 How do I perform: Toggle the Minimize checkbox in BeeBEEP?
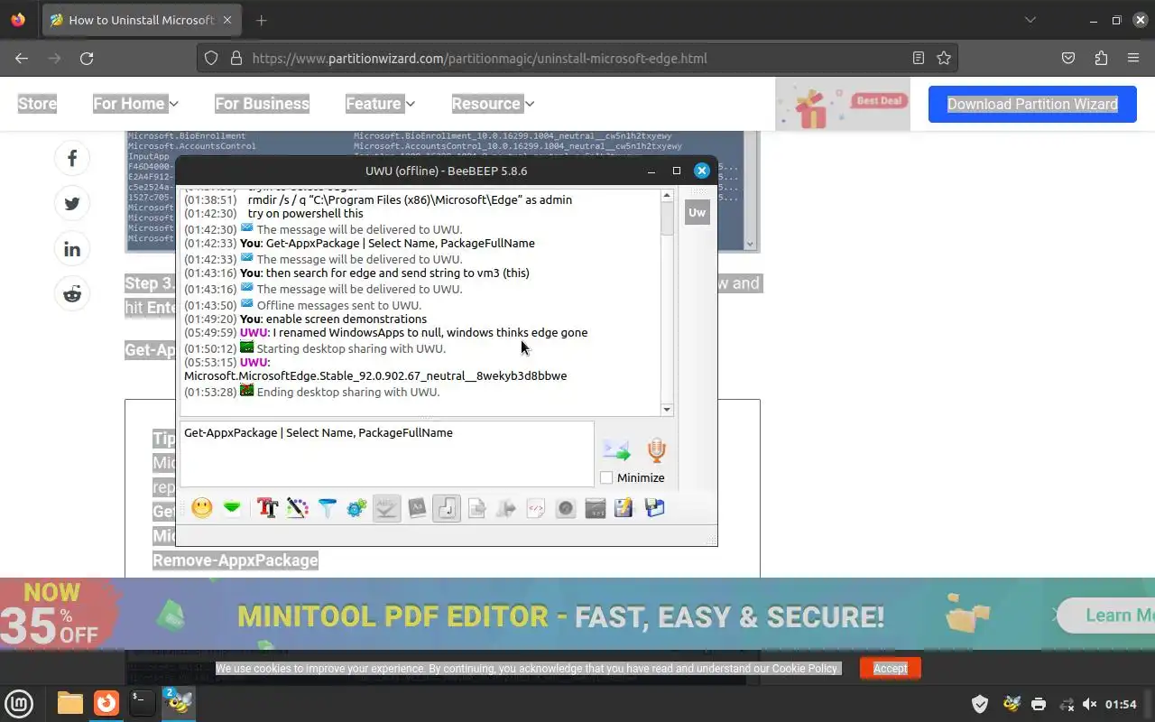[x=606, y=477]
